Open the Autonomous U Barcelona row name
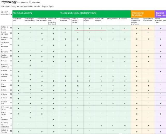This screenshot has height=134, width=166. pyautogui.click(x=5, y=44)
